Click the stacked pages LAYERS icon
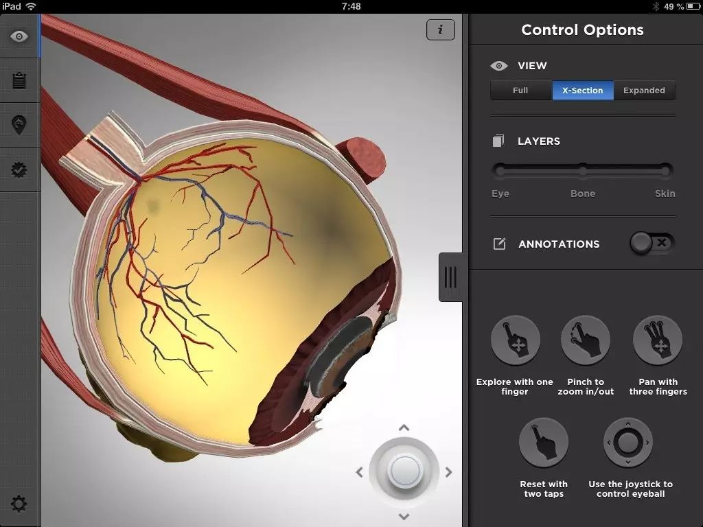 [x=498, y=141]
